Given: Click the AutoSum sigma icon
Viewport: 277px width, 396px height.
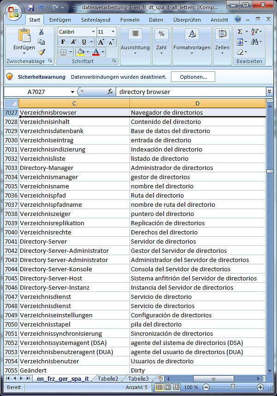Looking at the screenshot, I should click(x=240, y=32).
